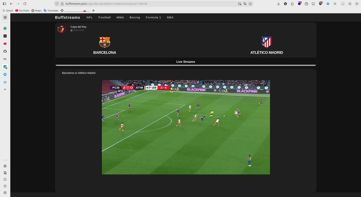Reload the current page
The height and width of the screenshot is (197, 361).
[x=25, y=4]
